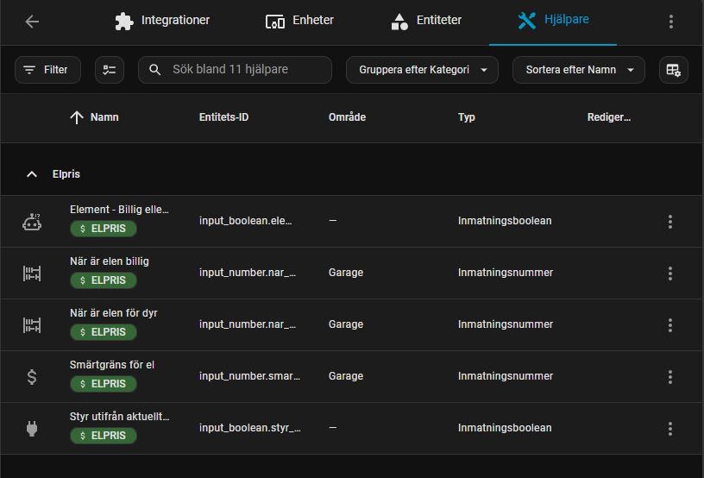
Task: Open the Sortera efter Namn dropdown
Action: point(579,70)
